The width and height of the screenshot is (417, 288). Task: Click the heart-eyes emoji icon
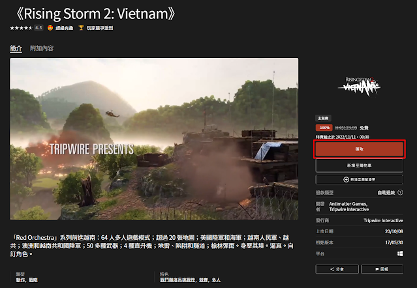pyautogui.click(x=50, y=28)
